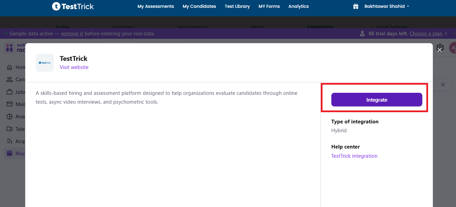This screenshot has width=456, height=207.
Task: Click the TestTrick dialog title text
Action: 74,58
